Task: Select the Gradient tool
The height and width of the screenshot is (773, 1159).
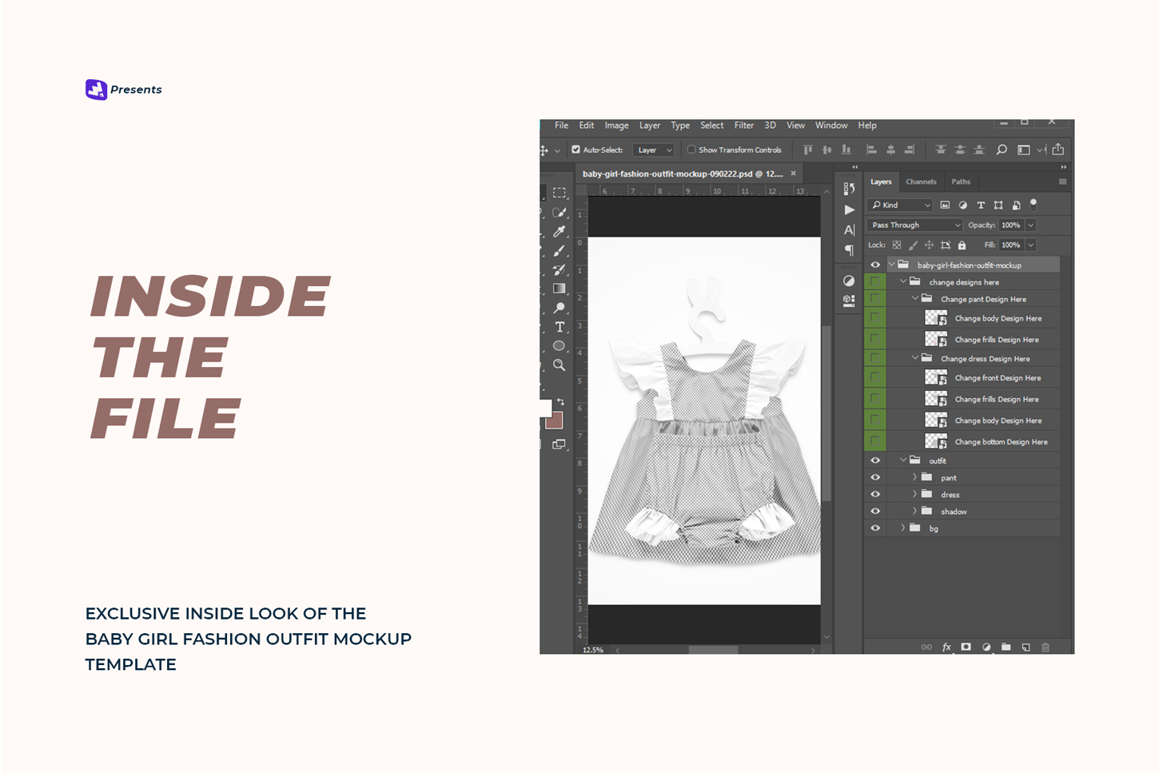Action: [559, 289]
